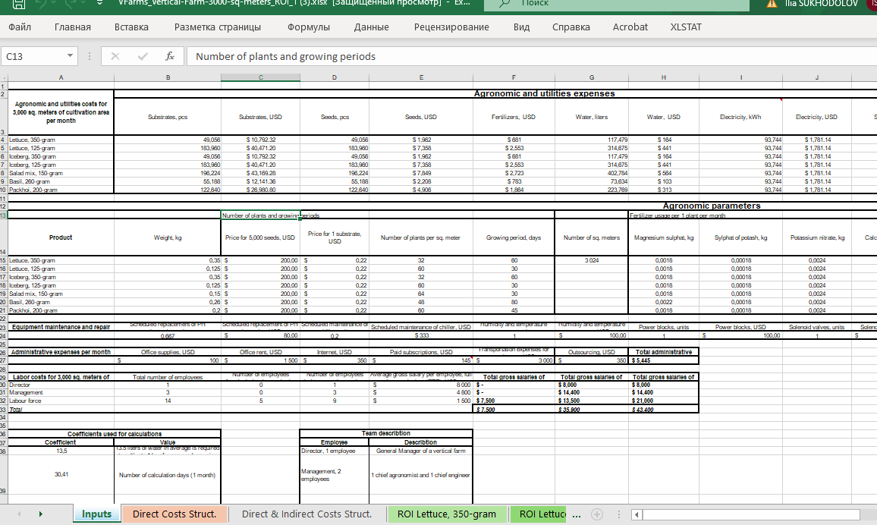The image size is (877, 525).
Task: Open the Direct Costs Struct. sheet
Action: coord(174,514)
